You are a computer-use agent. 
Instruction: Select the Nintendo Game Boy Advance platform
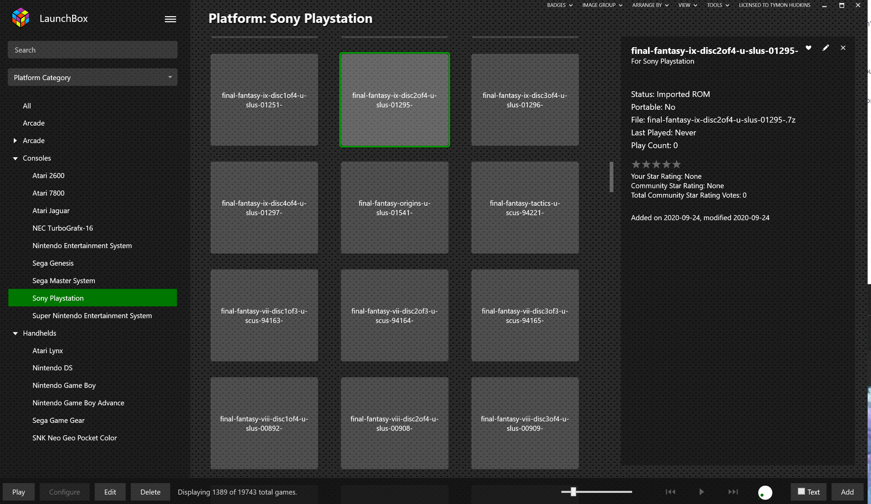point(78,402)
